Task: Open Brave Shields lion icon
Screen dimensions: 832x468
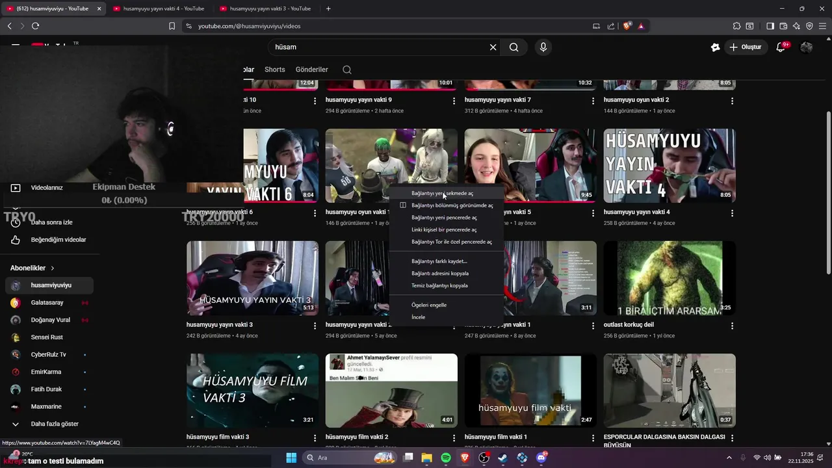Action: (627, 26)
